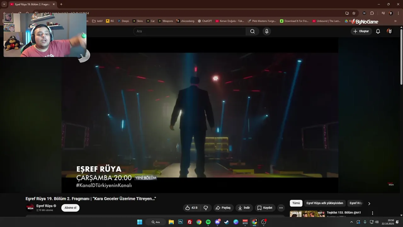Image resolution: width=403 pixels, height=227 pixels.
Task: Open Voicemeeter from taskbar
Action: (245, 222)
